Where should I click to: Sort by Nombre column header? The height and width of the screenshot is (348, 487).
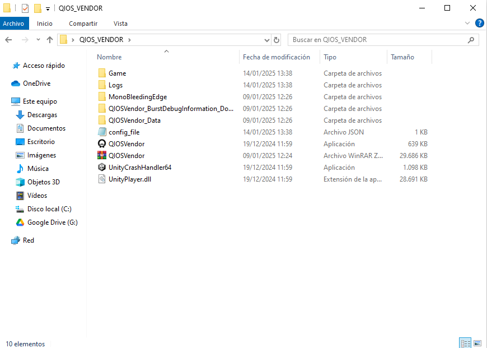[109, 57]
